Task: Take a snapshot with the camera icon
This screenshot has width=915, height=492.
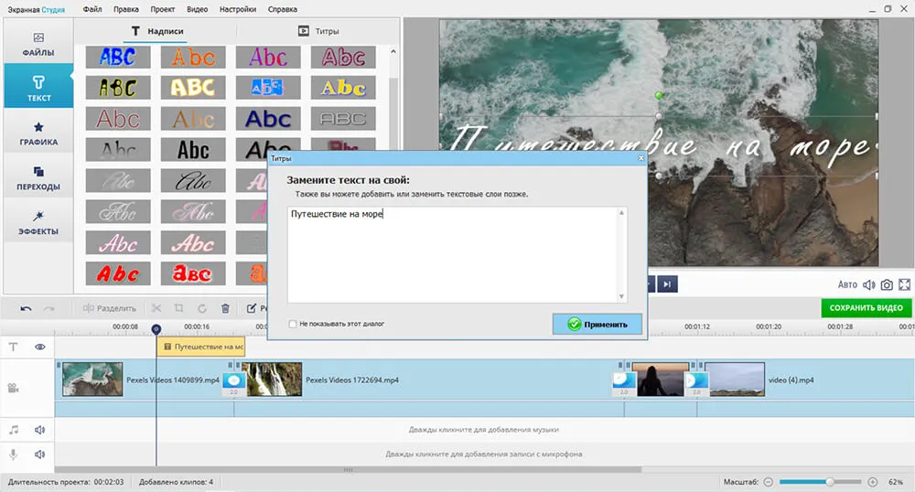Action: click(x=887, y=284)
